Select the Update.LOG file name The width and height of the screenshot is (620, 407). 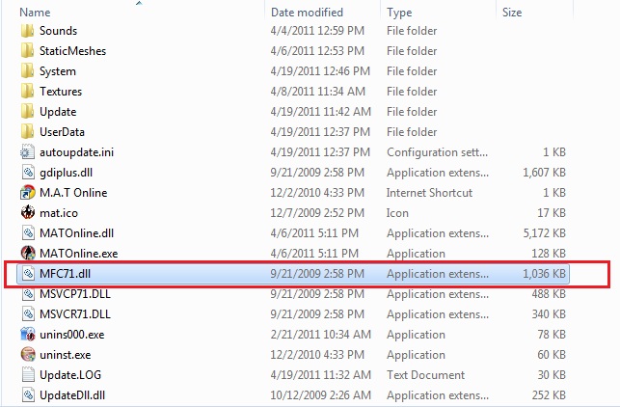click(70, 375)
